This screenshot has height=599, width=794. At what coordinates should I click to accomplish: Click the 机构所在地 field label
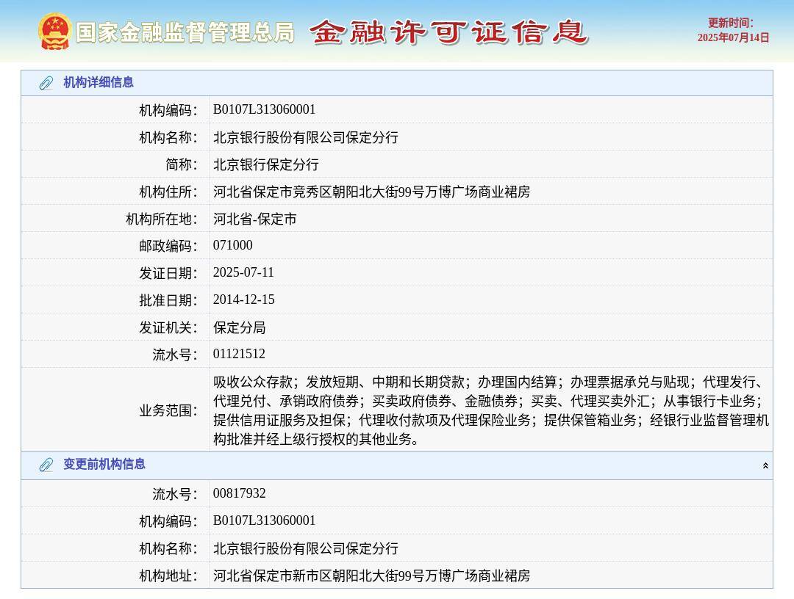[162, 219]
